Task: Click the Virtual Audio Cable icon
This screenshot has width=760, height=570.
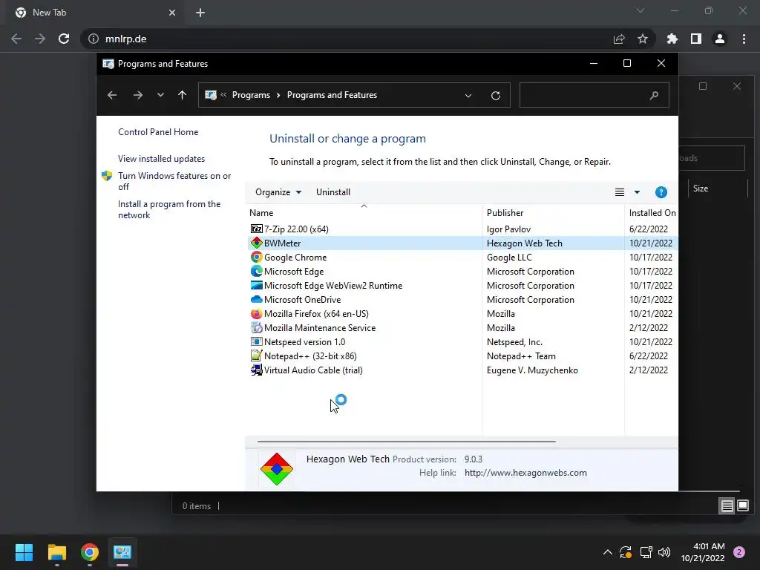Action: [x=256, y=370]
